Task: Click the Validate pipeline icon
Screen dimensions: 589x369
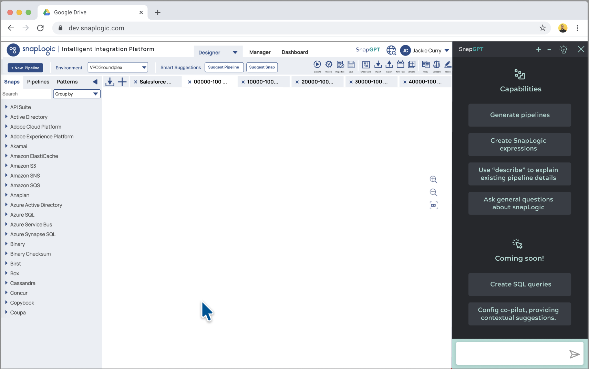Action: pyautogui.click(x=329, y=64)
